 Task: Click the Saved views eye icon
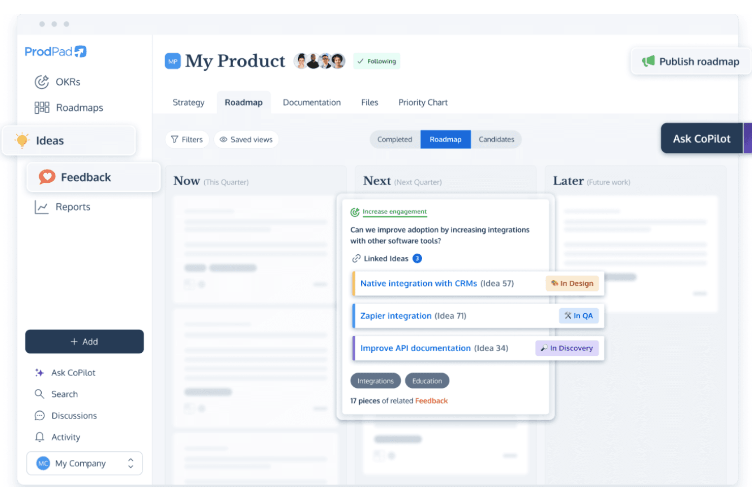tap(223, 140)
